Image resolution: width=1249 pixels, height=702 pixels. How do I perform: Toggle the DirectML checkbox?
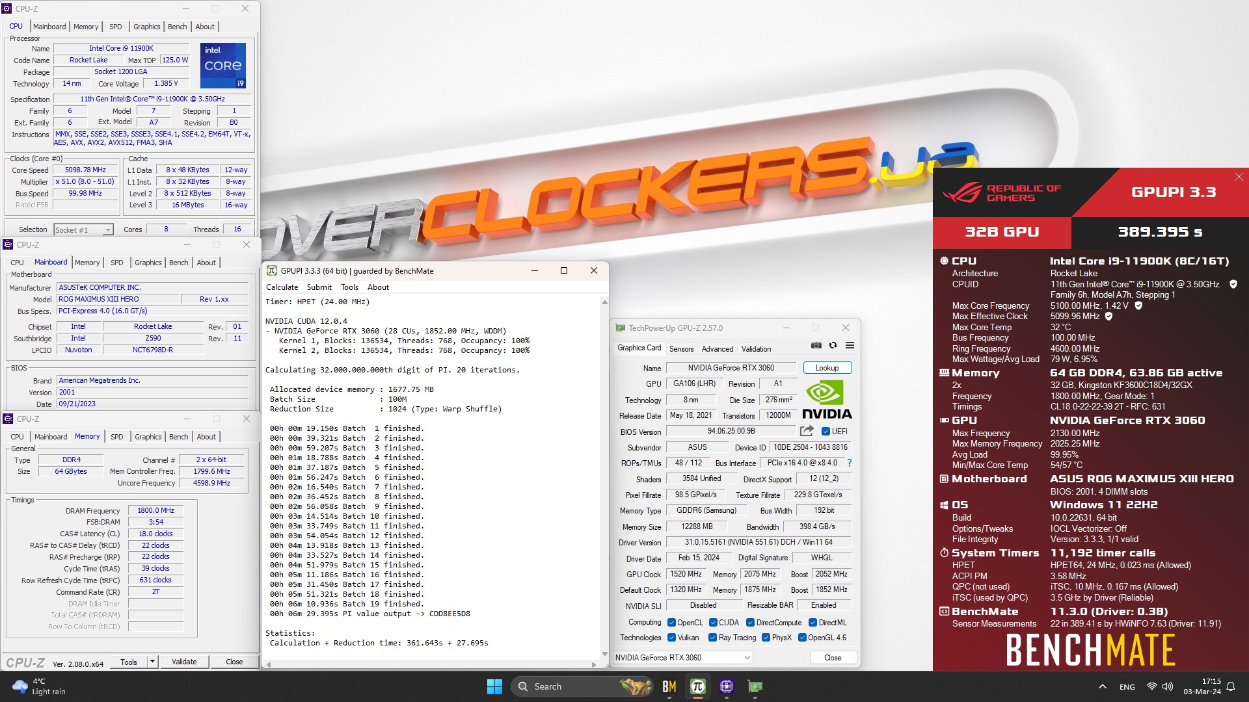[x=813, y=622]
